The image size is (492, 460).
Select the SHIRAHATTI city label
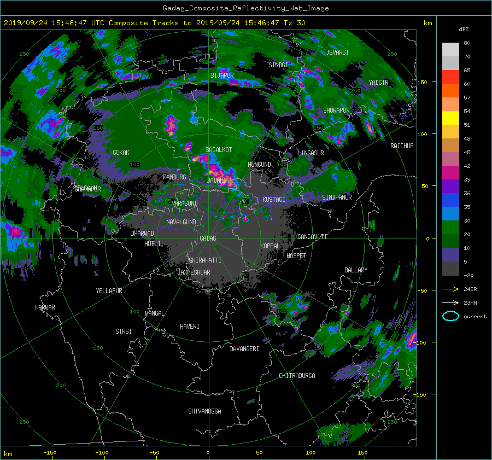coord(205,260)
